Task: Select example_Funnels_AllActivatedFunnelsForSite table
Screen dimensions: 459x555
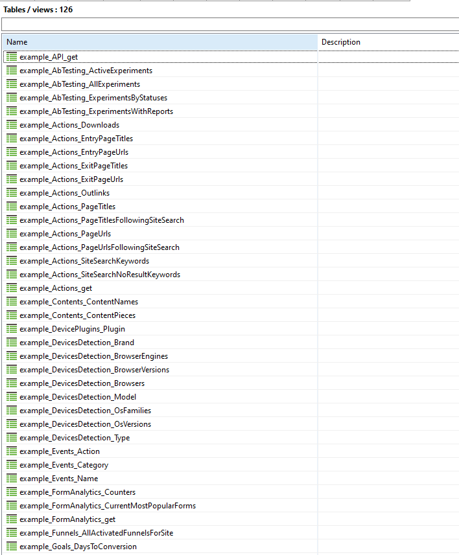Action: point(96,533)
